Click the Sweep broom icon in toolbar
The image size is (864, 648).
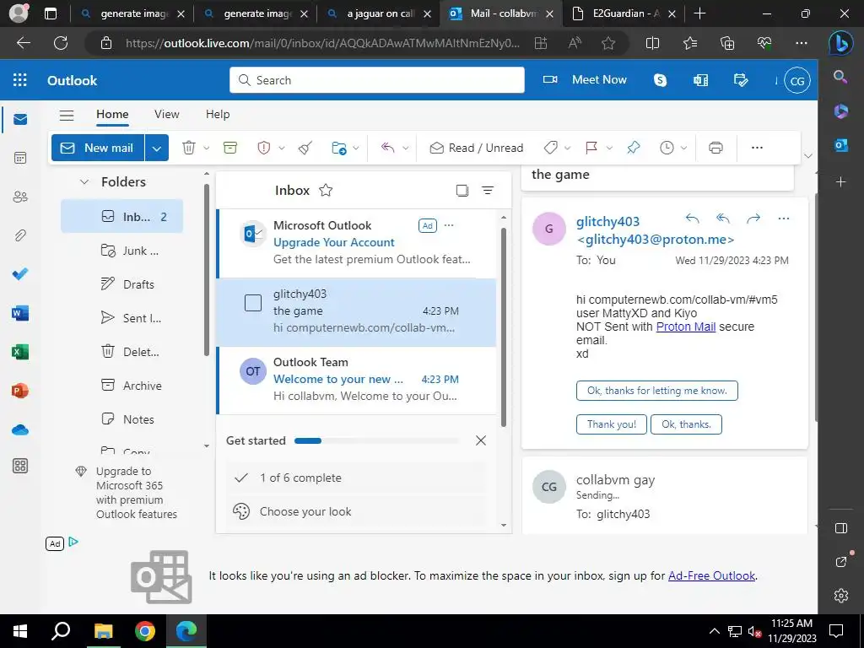pyautogui.click(x=305, y=148)
